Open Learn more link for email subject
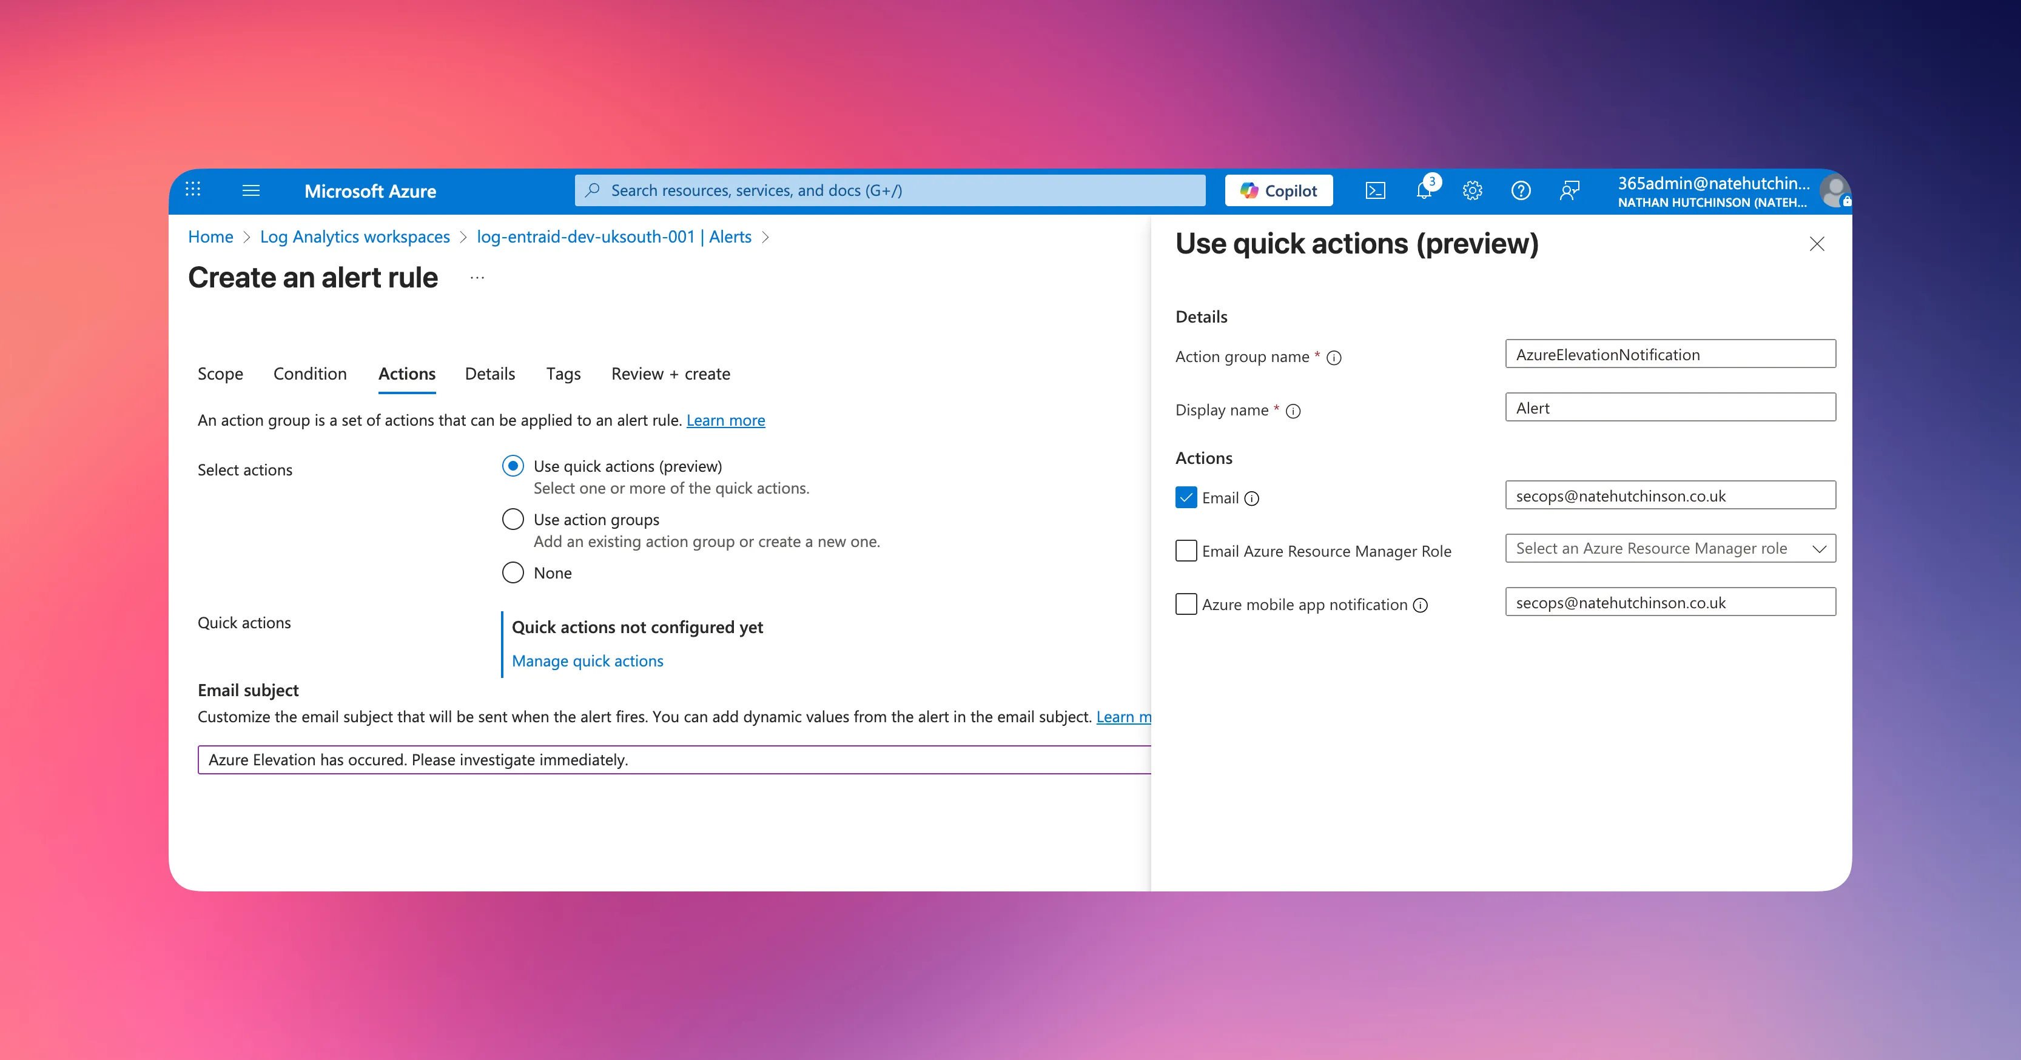2021x1060 pixels. [x=1123, y=717]
